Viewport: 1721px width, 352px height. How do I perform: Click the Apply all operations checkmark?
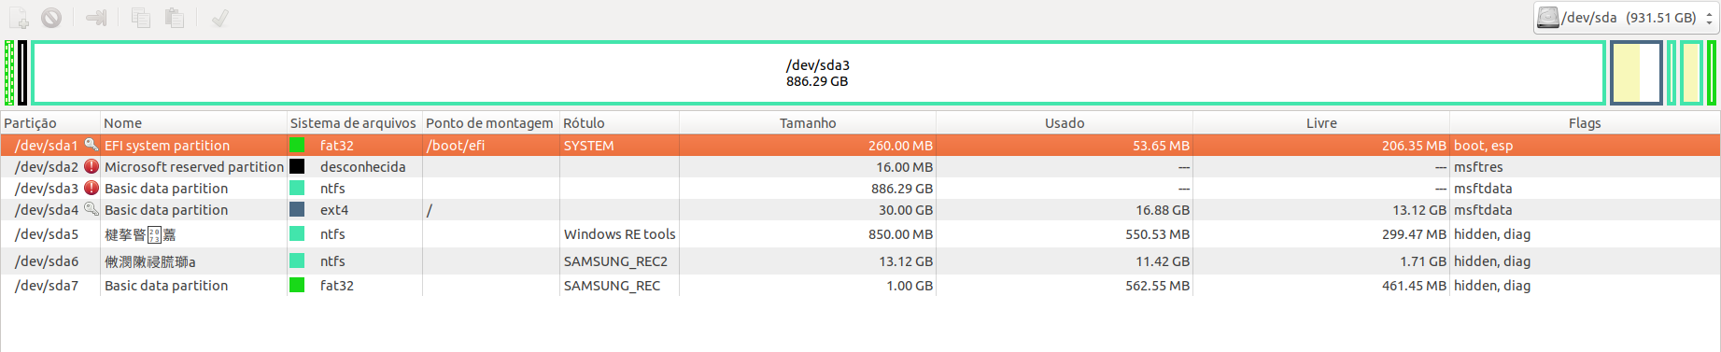[x=219, y=18]
